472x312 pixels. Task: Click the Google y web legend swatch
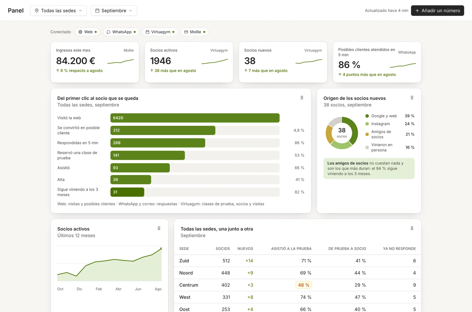(367, 116)
